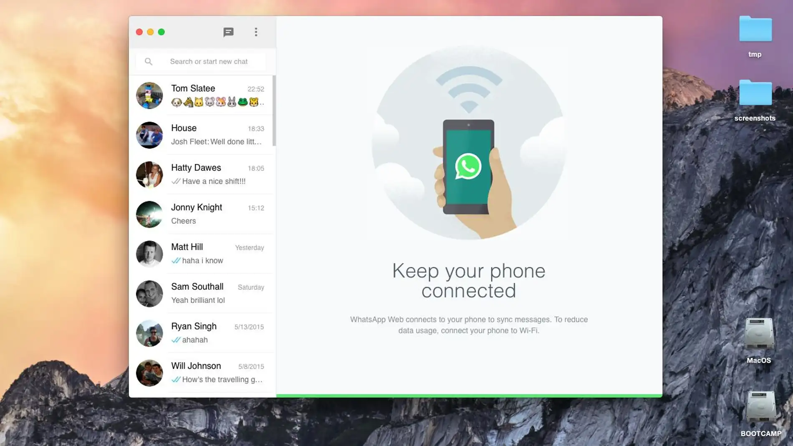Viewport: 793px width, 446px height.
Task: Start a new chat with the message icon
Action: [228, 32]
